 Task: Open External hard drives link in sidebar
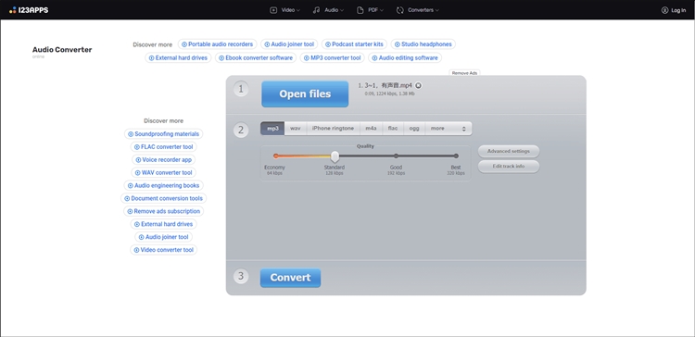pyautogui.click(x=163, y=224)
